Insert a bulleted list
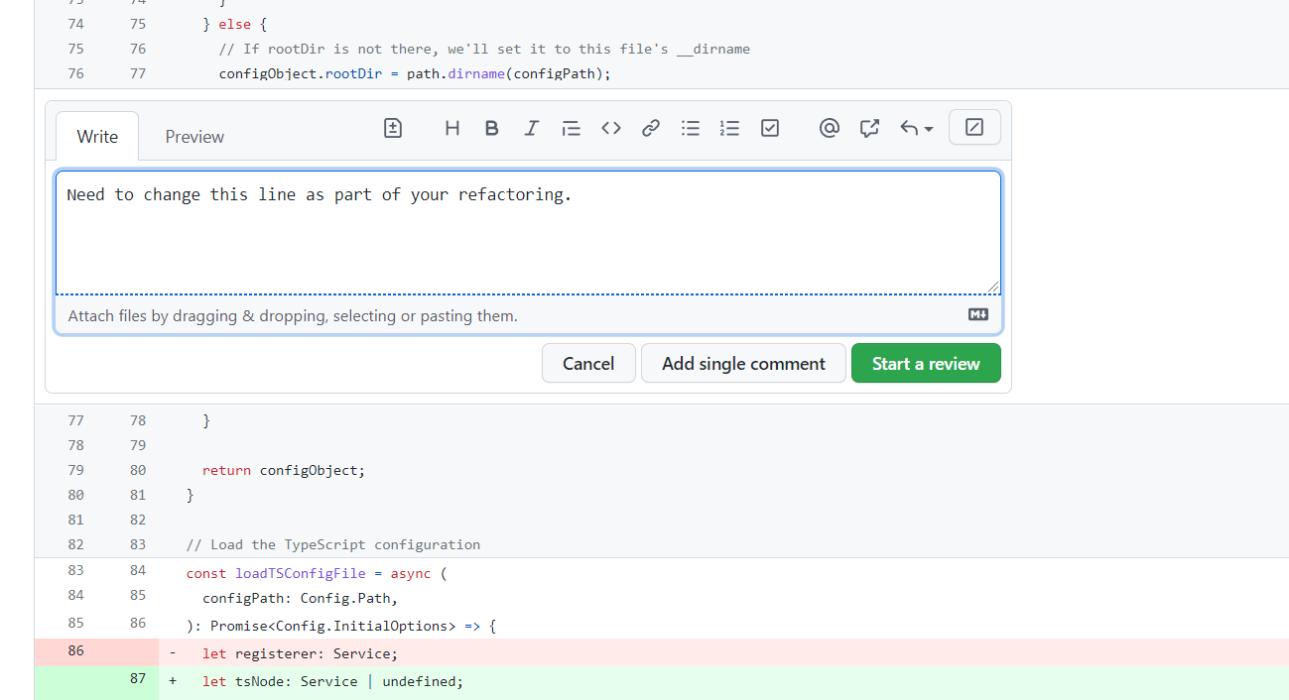 [691, 128]
